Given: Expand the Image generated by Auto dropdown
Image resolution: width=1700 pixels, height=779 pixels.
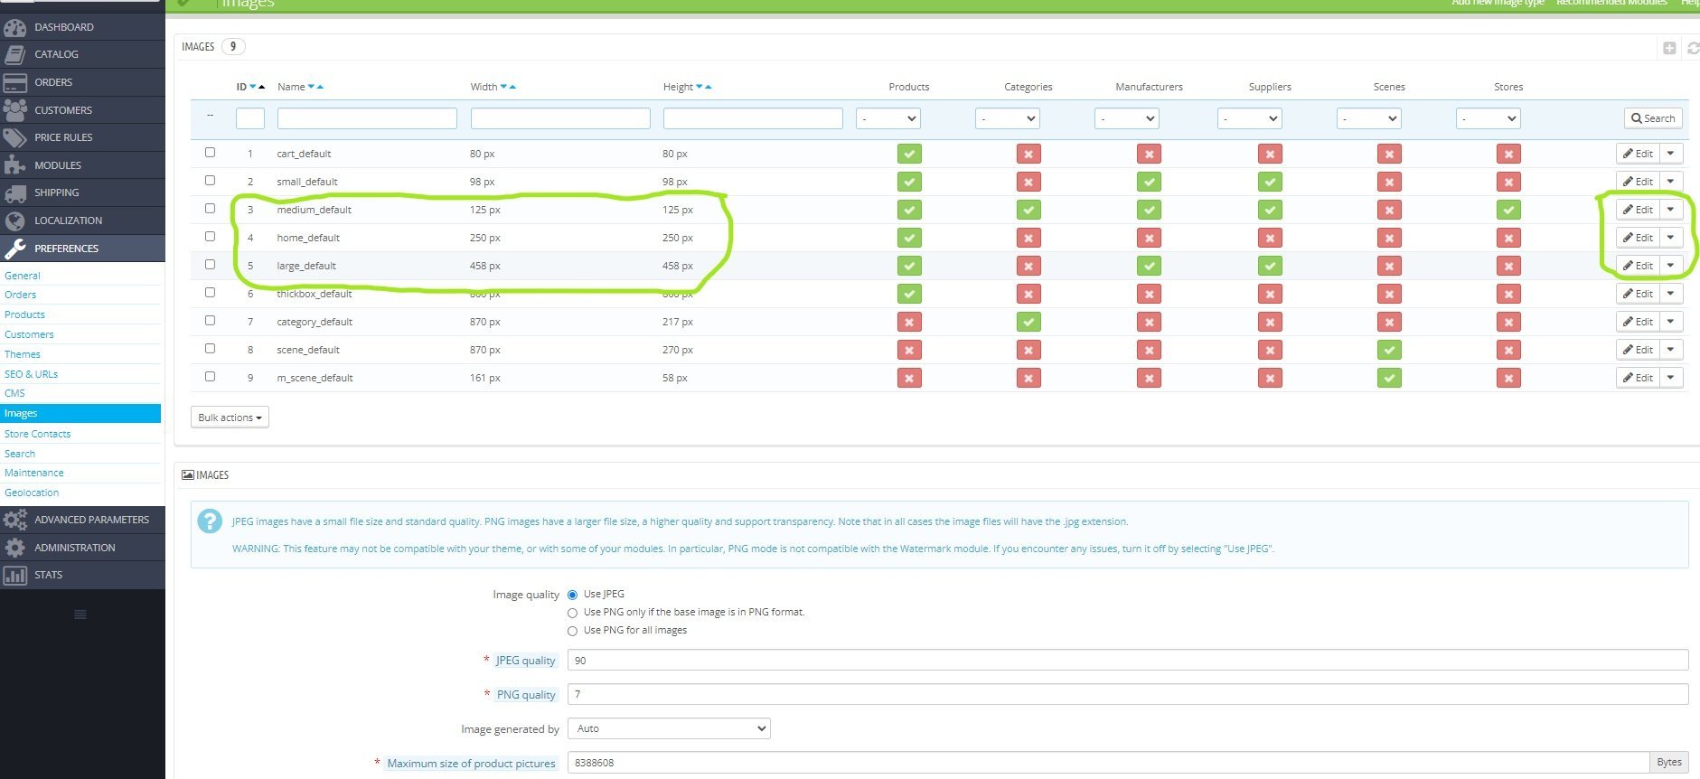Looking at the screenshot, I should pos(669,728).
